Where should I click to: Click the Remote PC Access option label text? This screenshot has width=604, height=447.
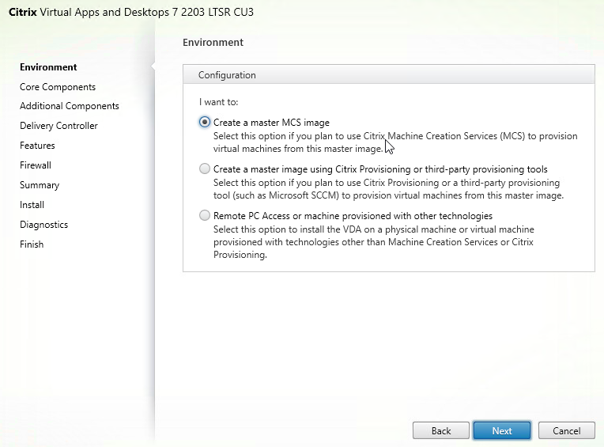pyautogui.click(x=353, y=216)
